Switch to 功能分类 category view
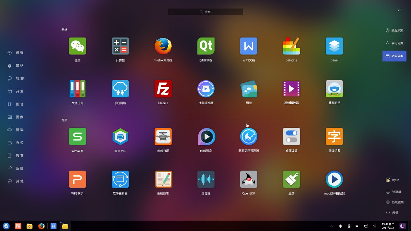411x231 pixels. [394, 56]
